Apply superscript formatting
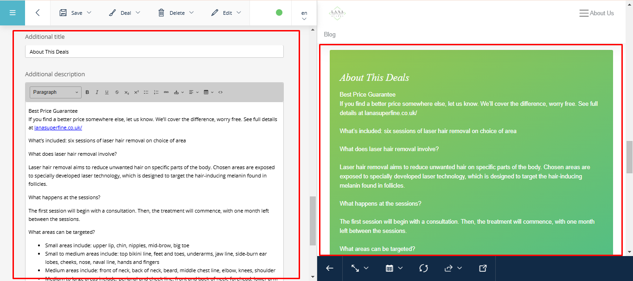This screenshot has height=281, width=633. click(136, 92)
